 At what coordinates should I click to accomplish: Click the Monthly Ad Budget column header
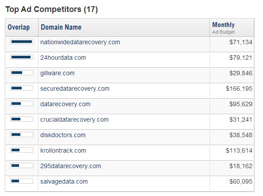pyautogui.click(x=224, y=28)
